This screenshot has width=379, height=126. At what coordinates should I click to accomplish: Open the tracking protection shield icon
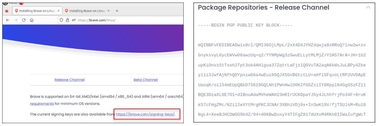pos(61,20)
